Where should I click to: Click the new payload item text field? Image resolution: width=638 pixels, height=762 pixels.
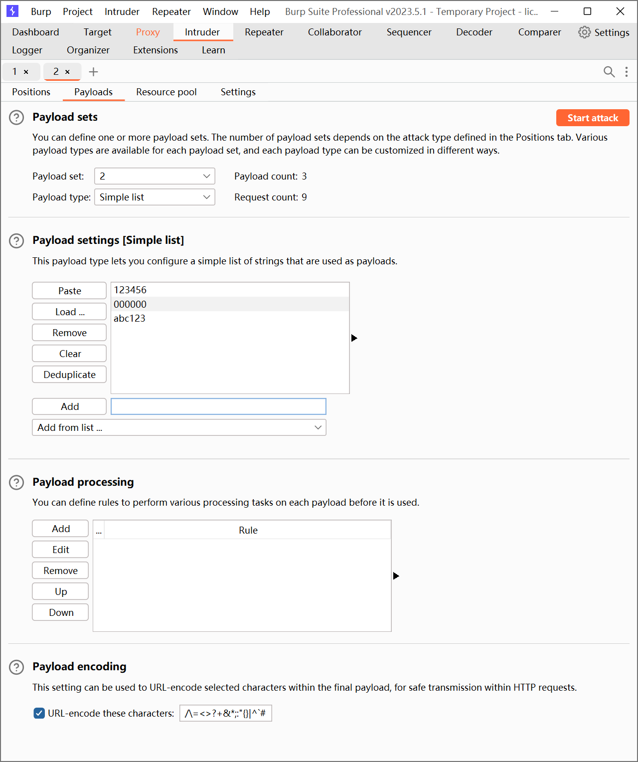click(x=218, y=406)
